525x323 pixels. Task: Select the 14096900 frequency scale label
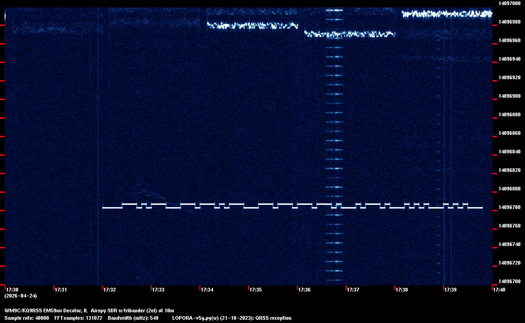click(x=509, y=96)
